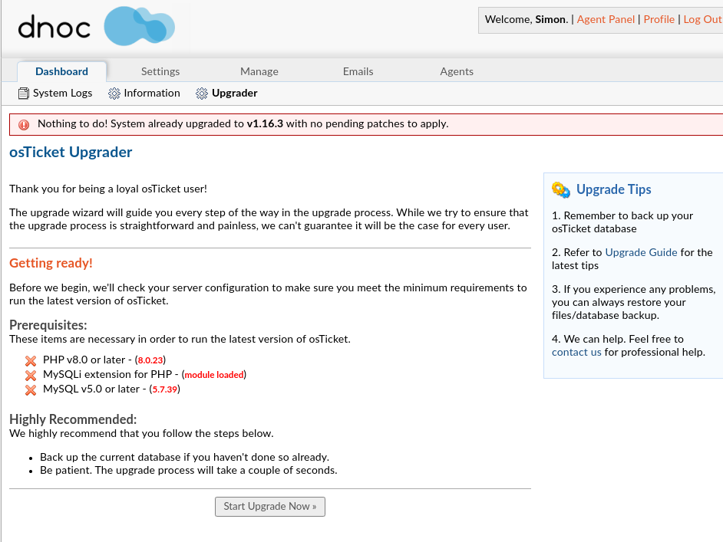Click the contact us link

coord(576,353)
